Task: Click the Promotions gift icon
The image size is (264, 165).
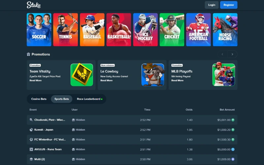Action: [x=28, y=54]
